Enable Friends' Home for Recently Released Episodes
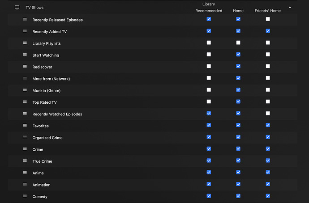 (x=268, y=19)
